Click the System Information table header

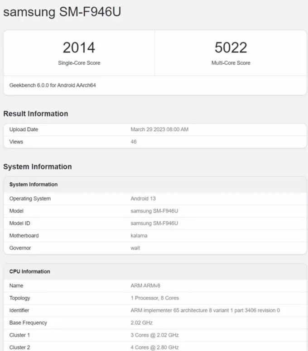click(34, 185)
